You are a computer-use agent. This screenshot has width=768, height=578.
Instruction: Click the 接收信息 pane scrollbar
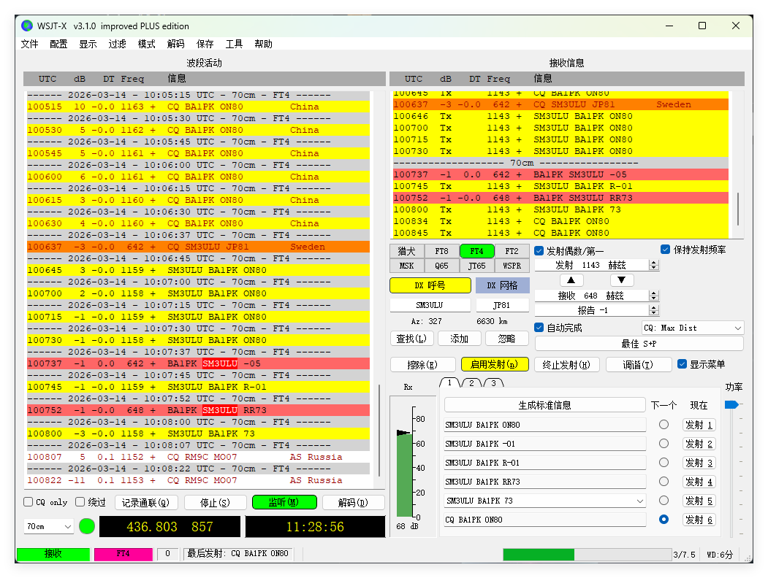738,209
